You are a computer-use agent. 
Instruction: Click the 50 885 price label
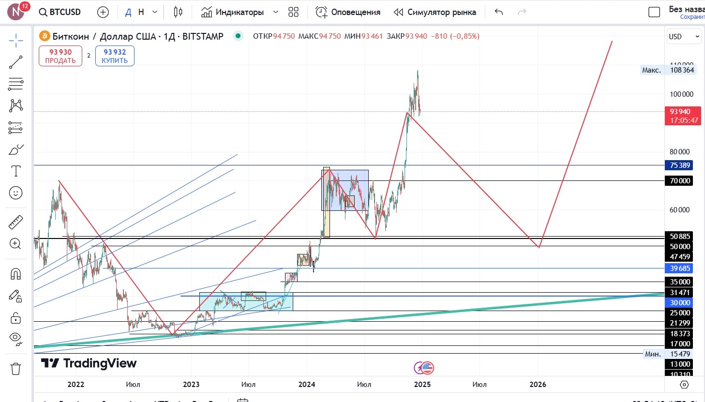tap(680, 237)
